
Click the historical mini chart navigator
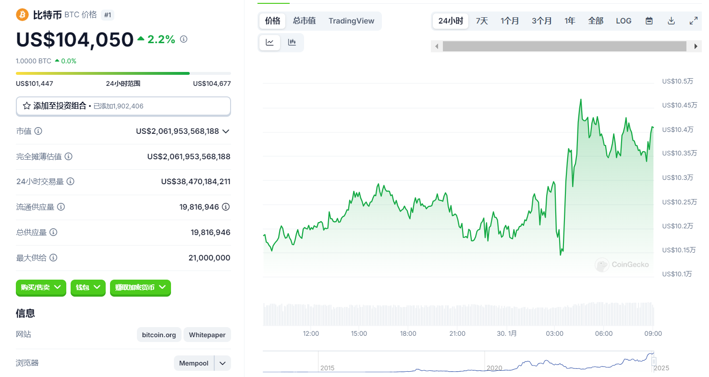pos(459,361)
